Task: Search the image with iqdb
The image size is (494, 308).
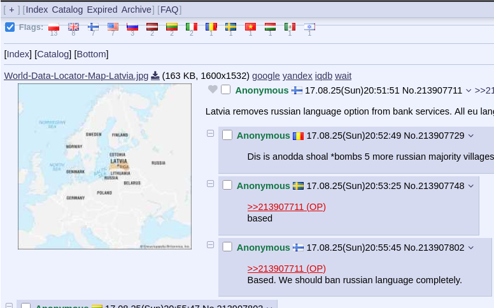Action: coord(323,76)
